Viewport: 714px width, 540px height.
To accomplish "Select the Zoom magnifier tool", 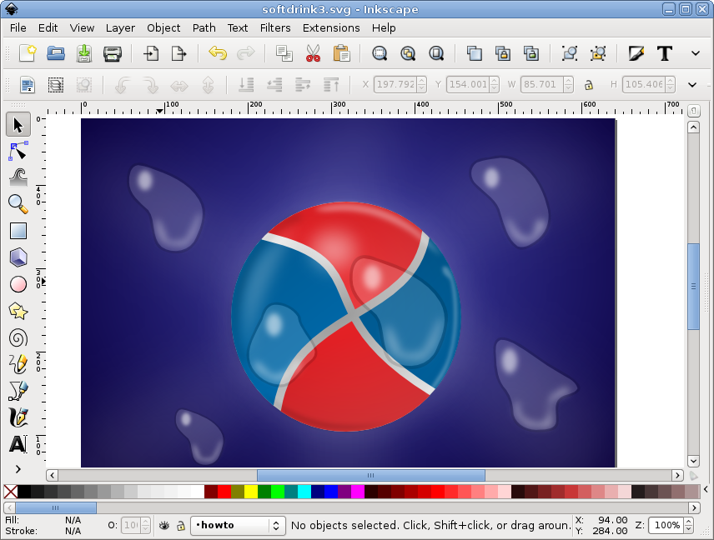I will 18,204.
